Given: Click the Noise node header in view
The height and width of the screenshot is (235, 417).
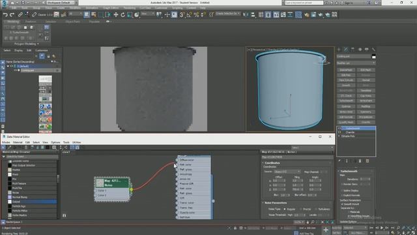Looking at the screenshot, I should point(111,183).
